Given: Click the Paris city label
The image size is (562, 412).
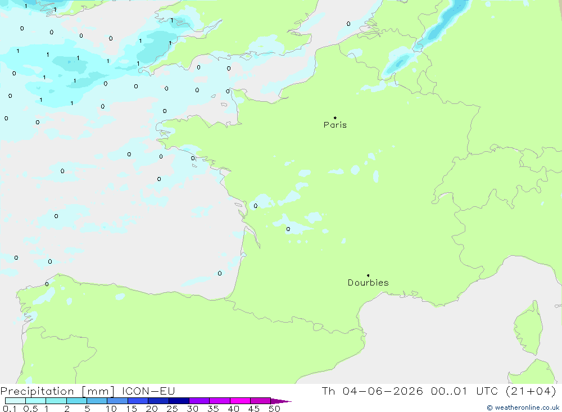Looking at the screenshot, I should [335, 125].
